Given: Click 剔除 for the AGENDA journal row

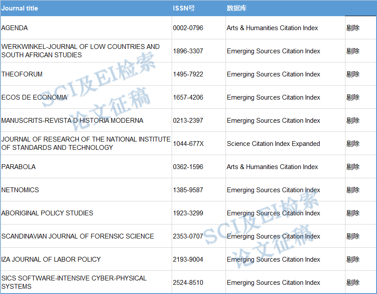Looking at the screenshot, I should [x=352, y=28].
